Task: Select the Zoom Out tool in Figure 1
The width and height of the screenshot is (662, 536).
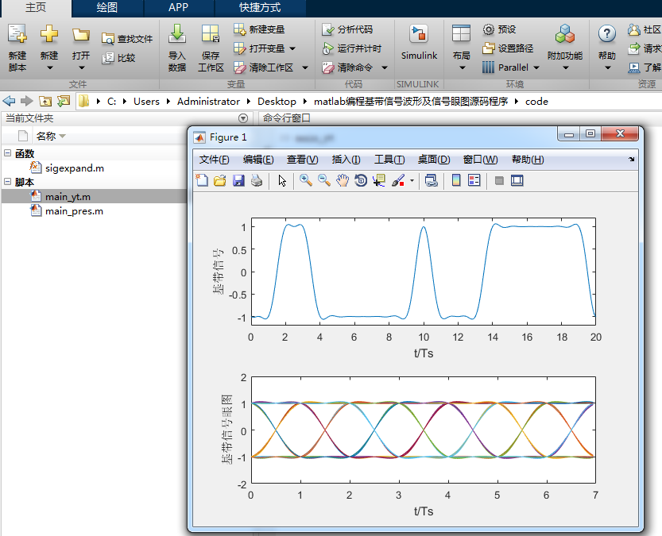Action: pos(324,180)
